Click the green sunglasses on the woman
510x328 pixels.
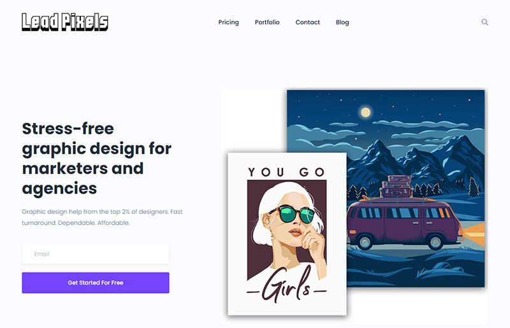pyautogui.click(x=292, y=215)
